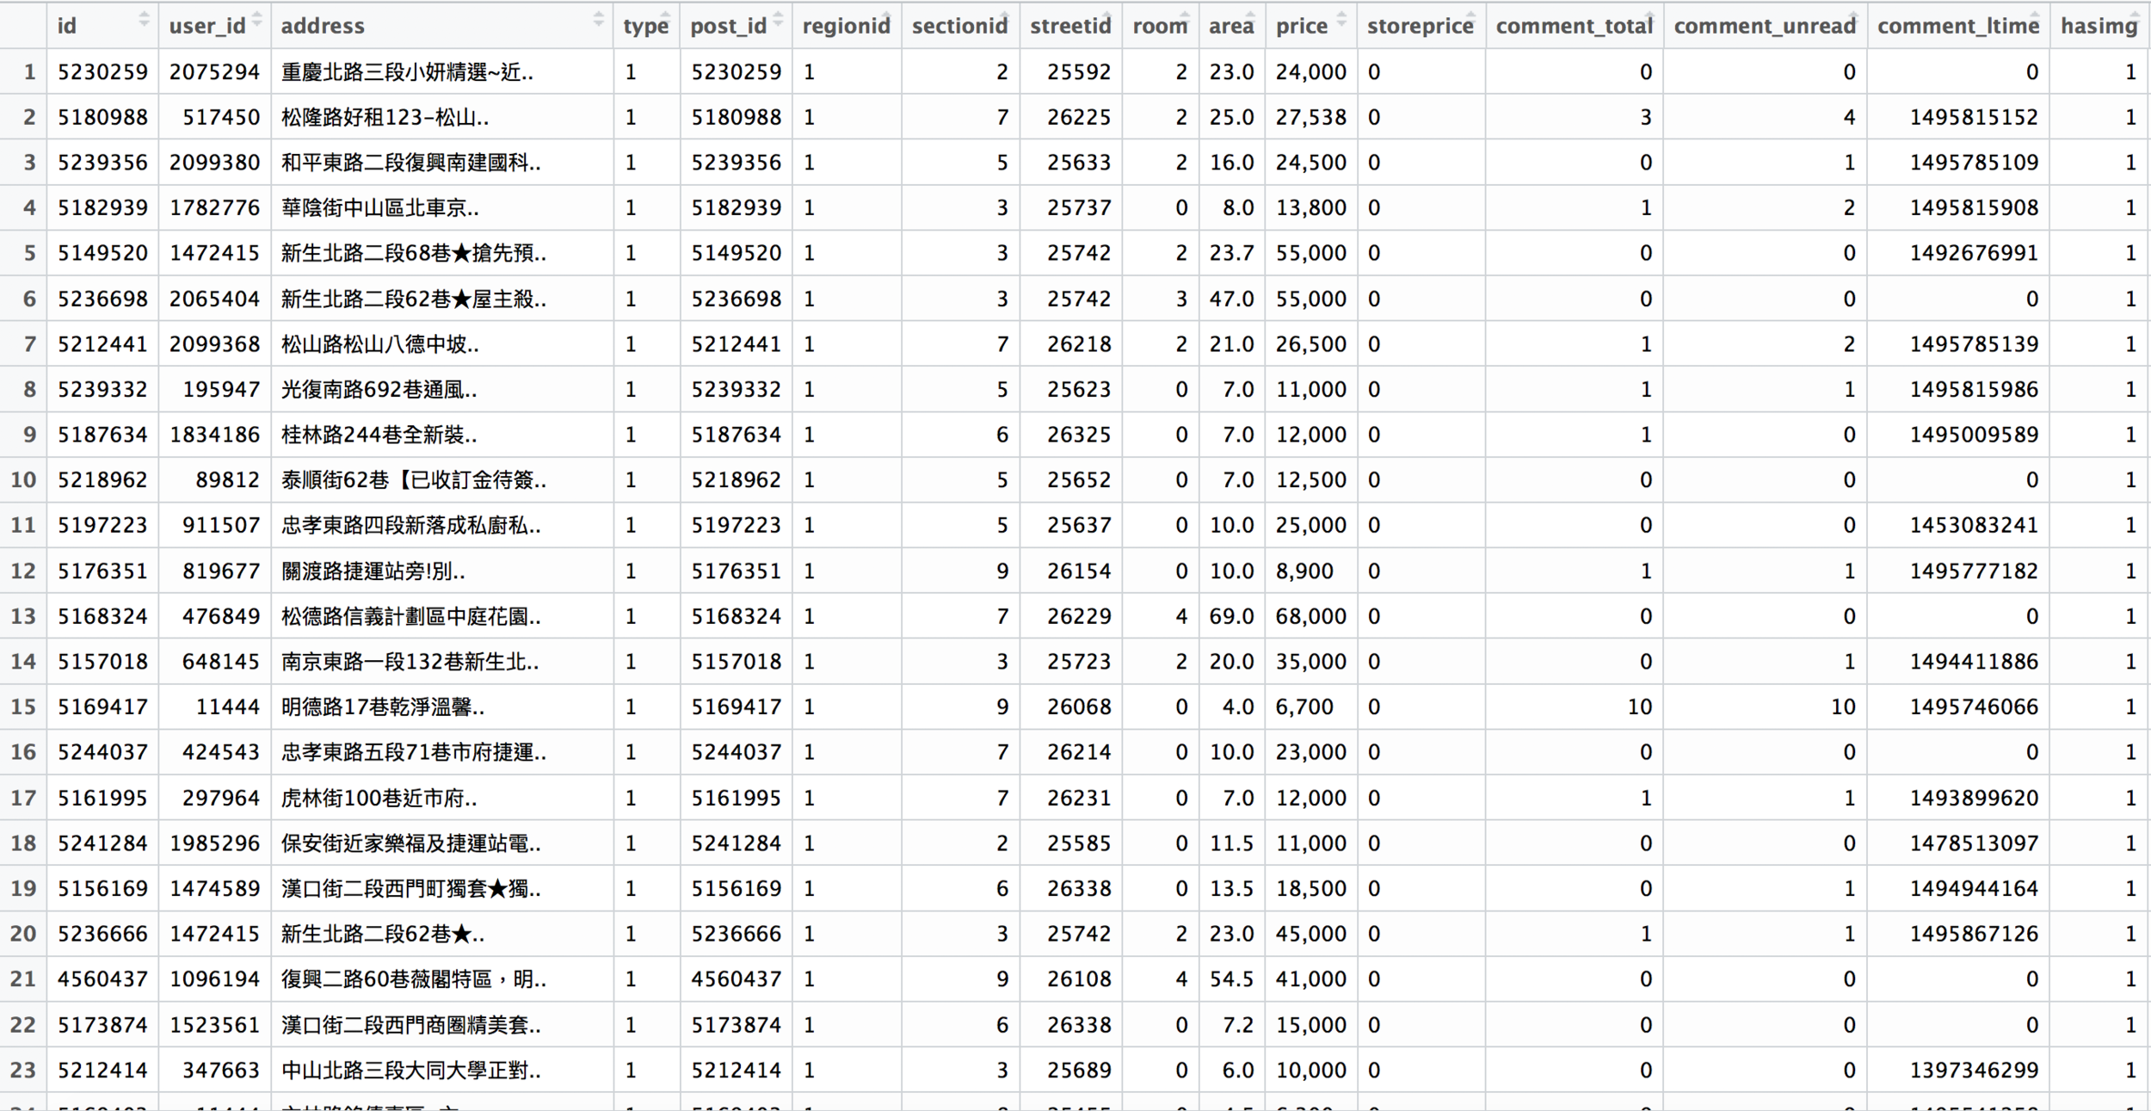
Task: Sort by comment_total column header
Action: point(1574,26)
